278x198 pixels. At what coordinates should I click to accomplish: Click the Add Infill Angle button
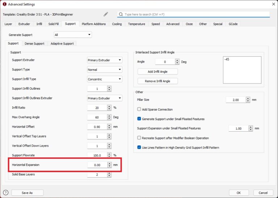coord(157,71)
